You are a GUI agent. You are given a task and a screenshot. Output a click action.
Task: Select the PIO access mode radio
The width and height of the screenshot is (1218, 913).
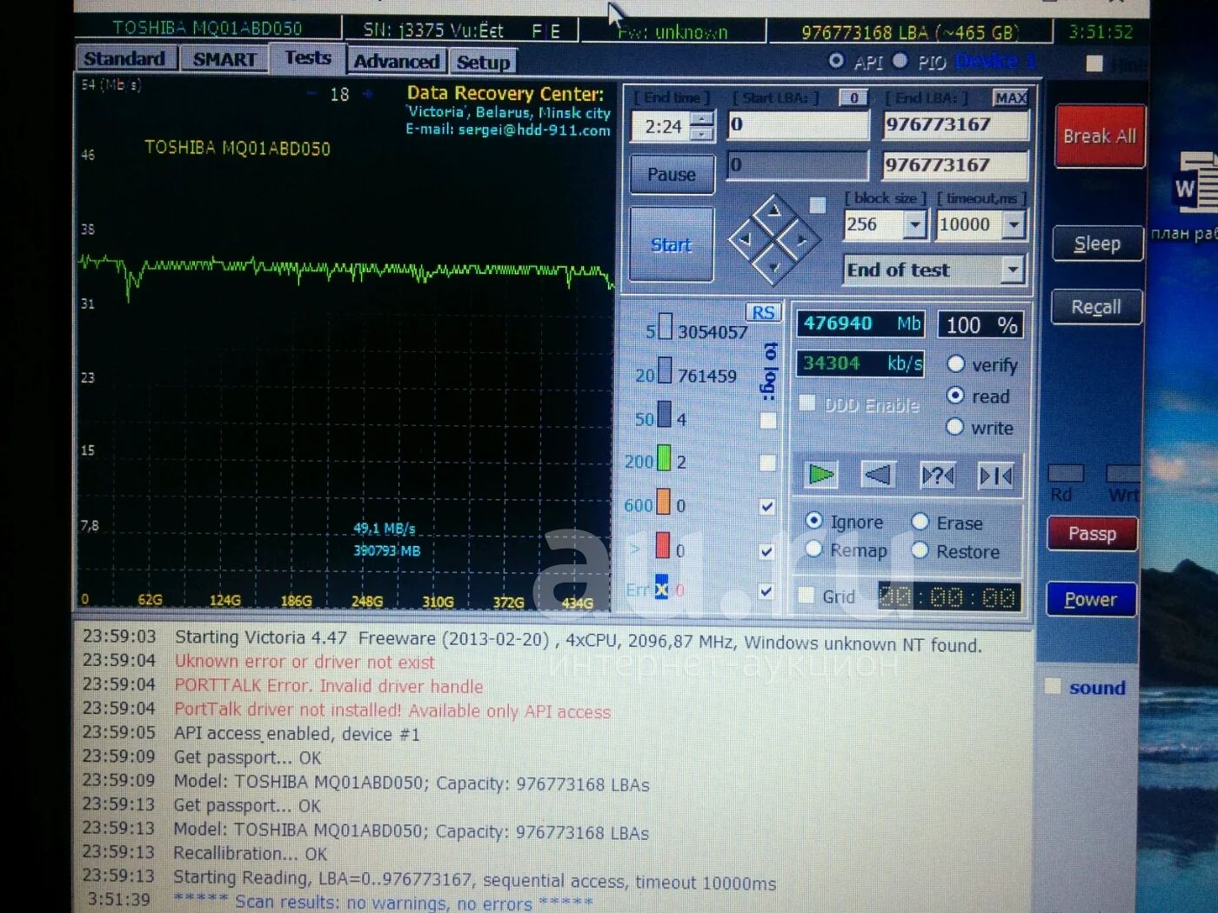coord(900,61)
